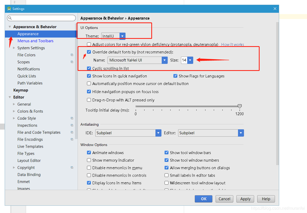Viewport: 307px width, 213px height.
Task: Click the settings panel vertical scrollbar
Action: 277,94
